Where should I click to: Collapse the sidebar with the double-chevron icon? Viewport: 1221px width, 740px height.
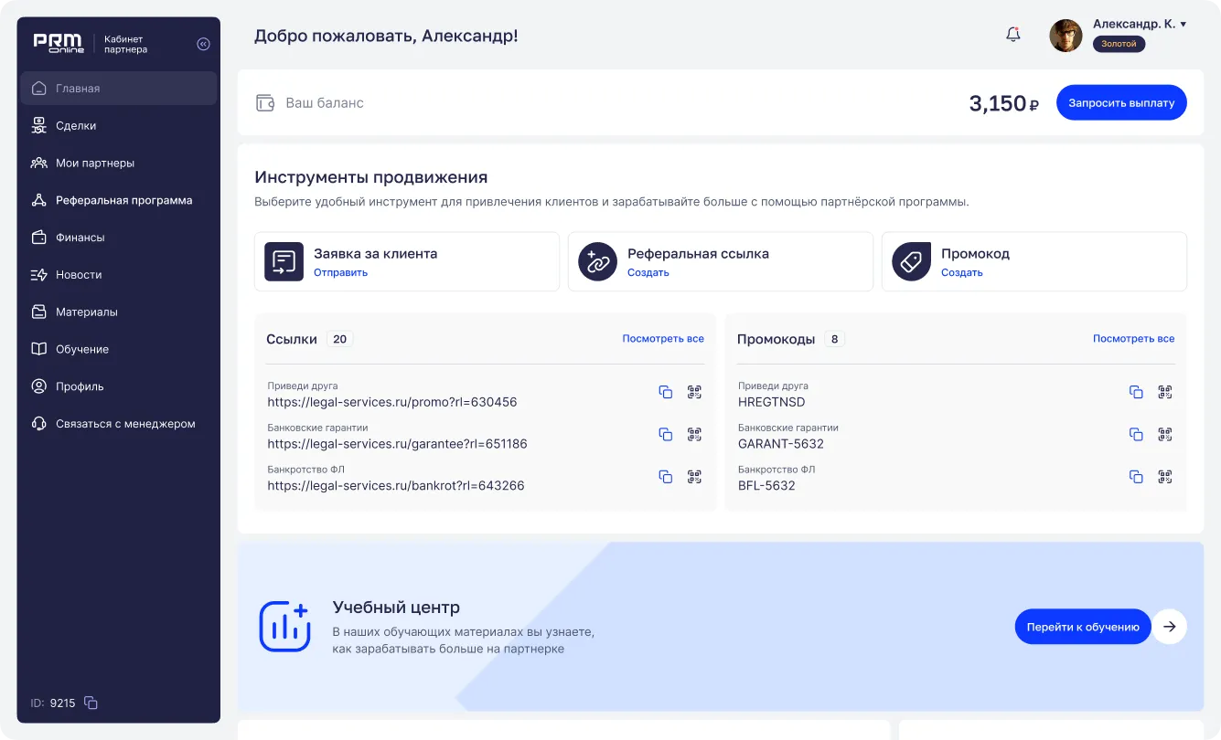[x=203, y=44]
